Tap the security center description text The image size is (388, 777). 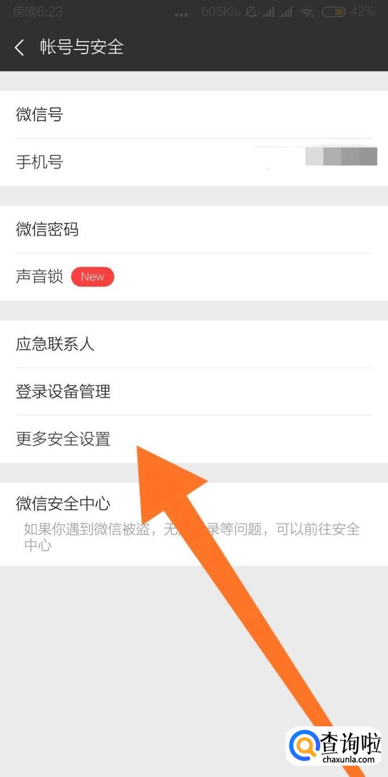(x=192, y=537)
